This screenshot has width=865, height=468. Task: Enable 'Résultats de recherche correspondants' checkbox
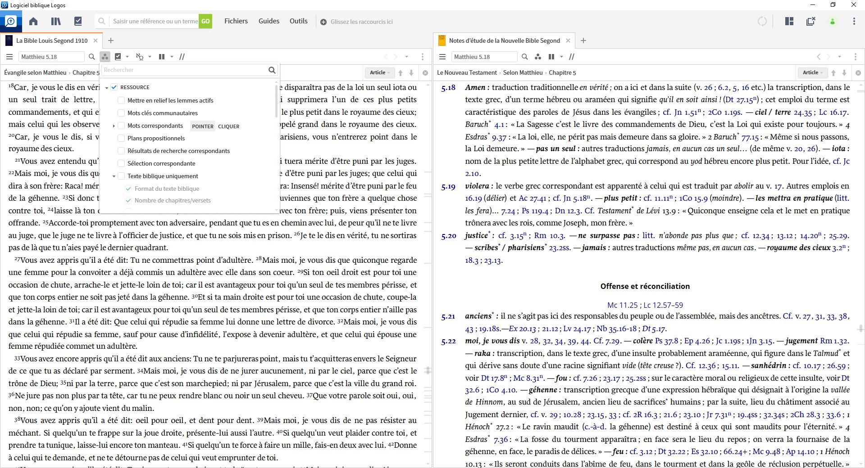[x=121, y=151]
